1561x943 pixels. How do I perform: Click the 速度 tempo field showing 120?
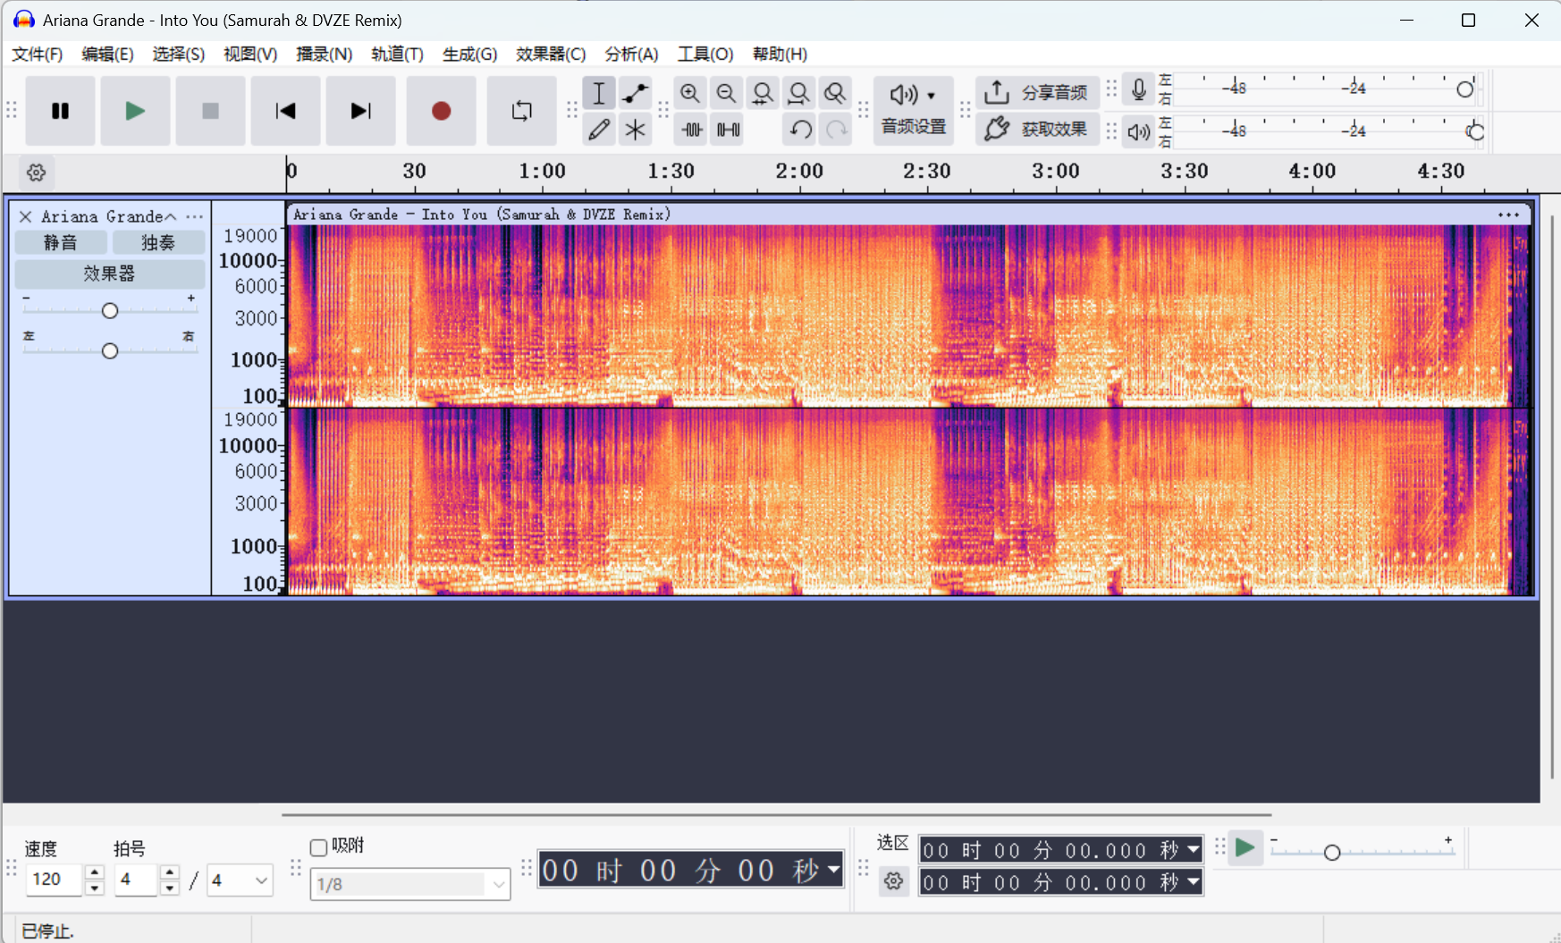54,880
